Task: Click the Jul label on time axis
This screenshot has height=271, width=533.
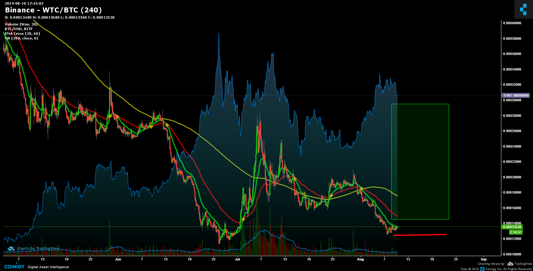Action: (x=237, y=259)
